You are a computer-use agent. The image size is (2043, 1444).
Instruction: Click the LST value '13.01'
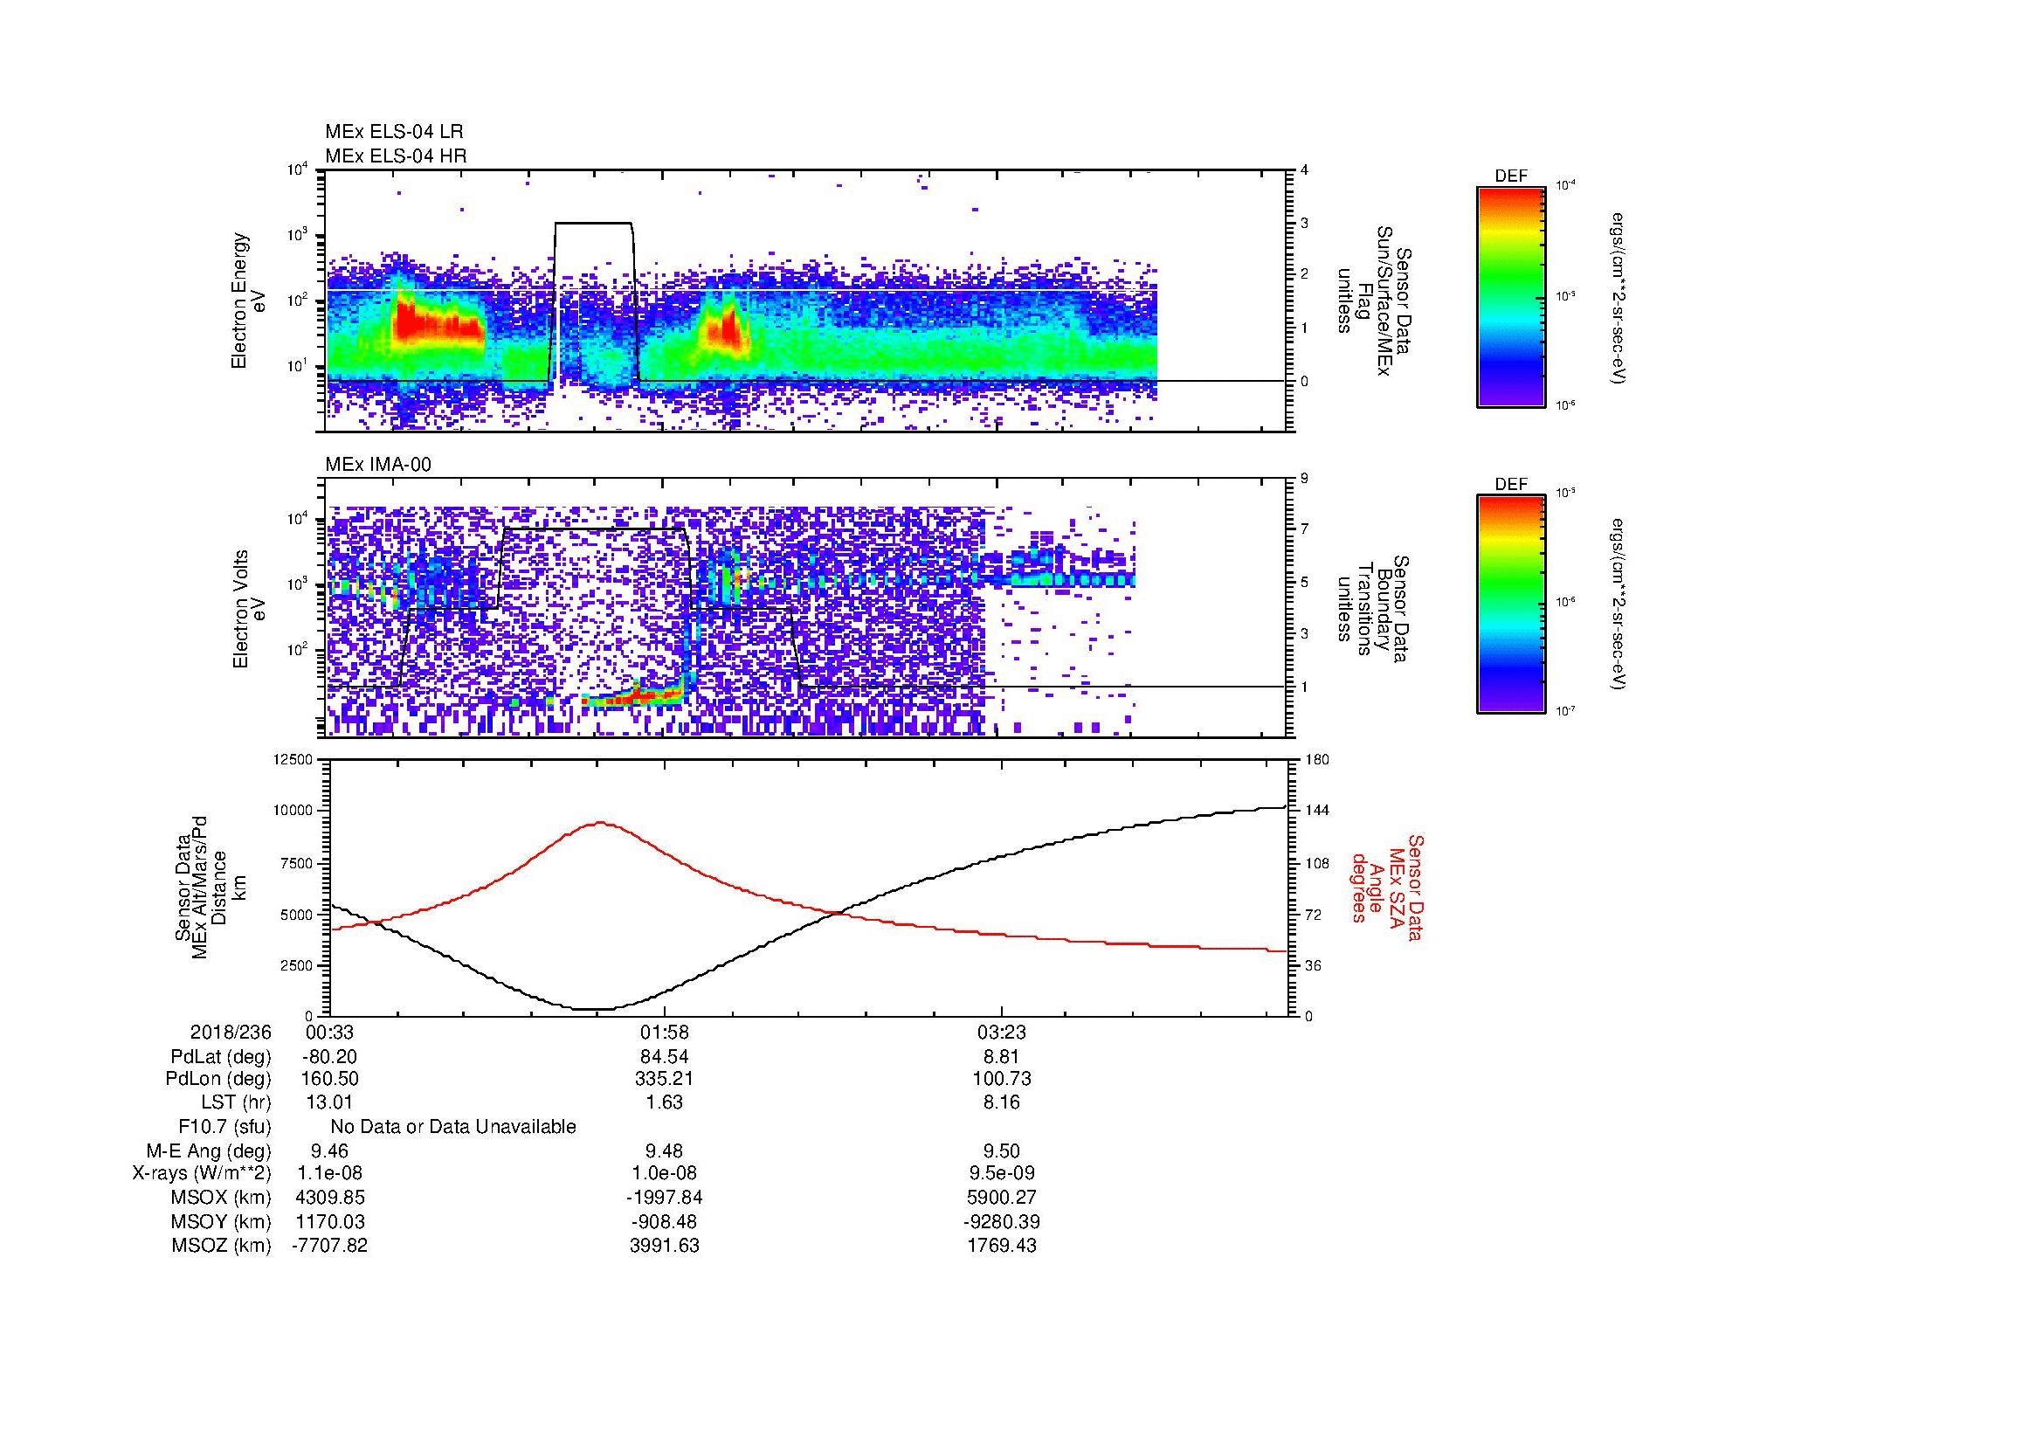(330, 1102)
